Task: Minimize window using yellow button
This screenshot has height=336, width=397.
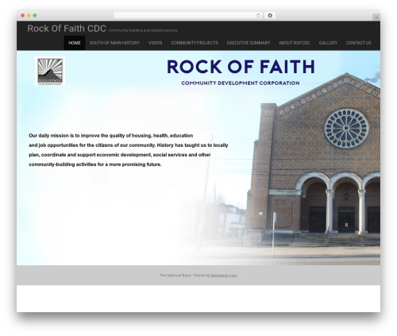Action: tap(29, 15)
